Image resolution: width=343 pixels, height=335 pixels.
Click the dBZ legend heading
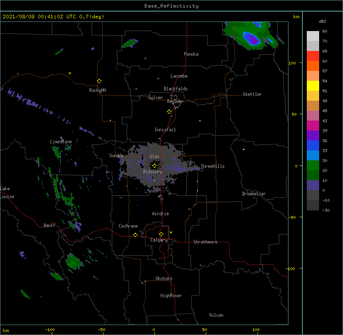[322, 21]
